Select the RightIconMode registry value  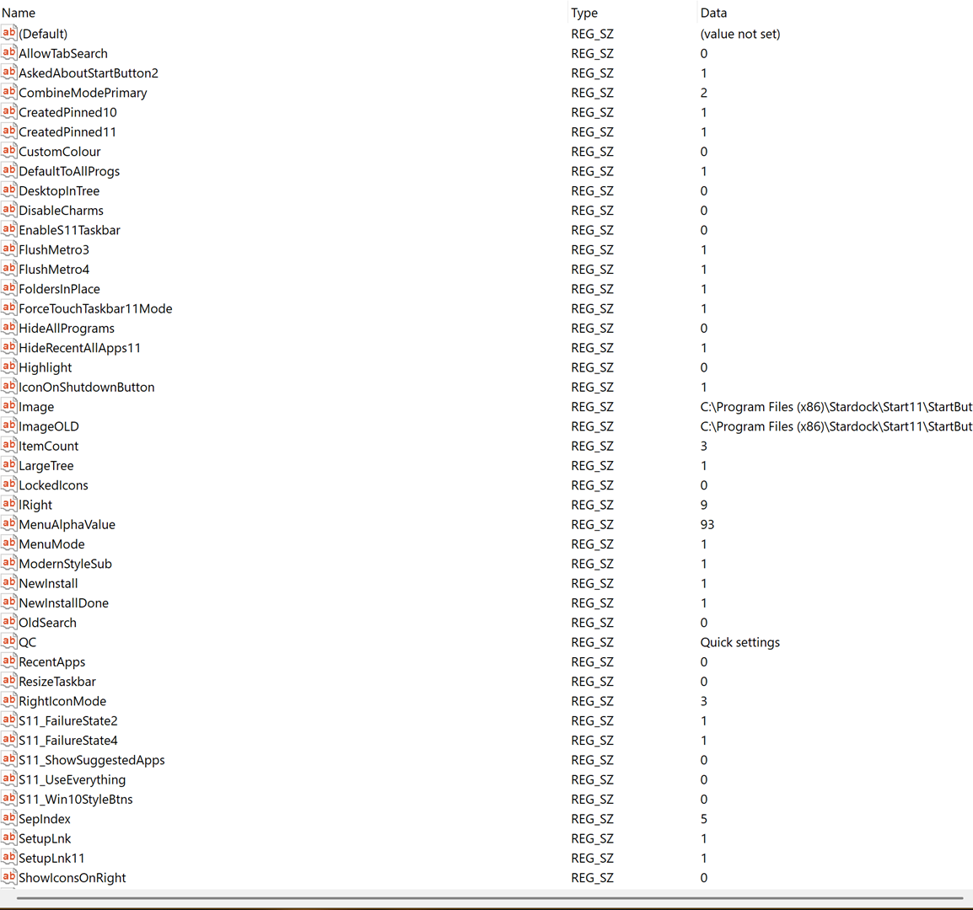62,701
